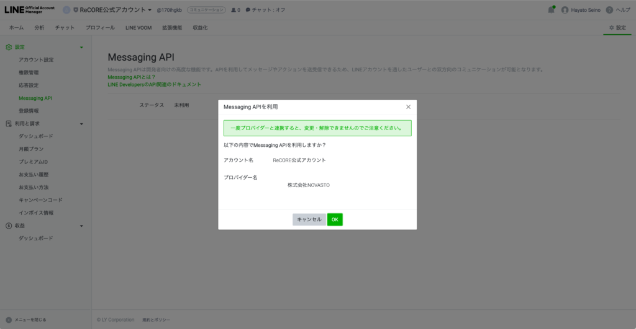Click the Hayato Seino username
Image resolution: width=636 pixels, height=329 pixels.
pos(586,10)
